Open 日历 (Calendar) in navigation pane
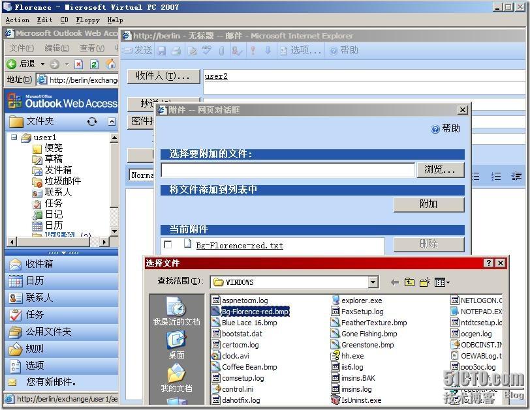Screen dimensions: 530x410 click(x=61, y=281)
